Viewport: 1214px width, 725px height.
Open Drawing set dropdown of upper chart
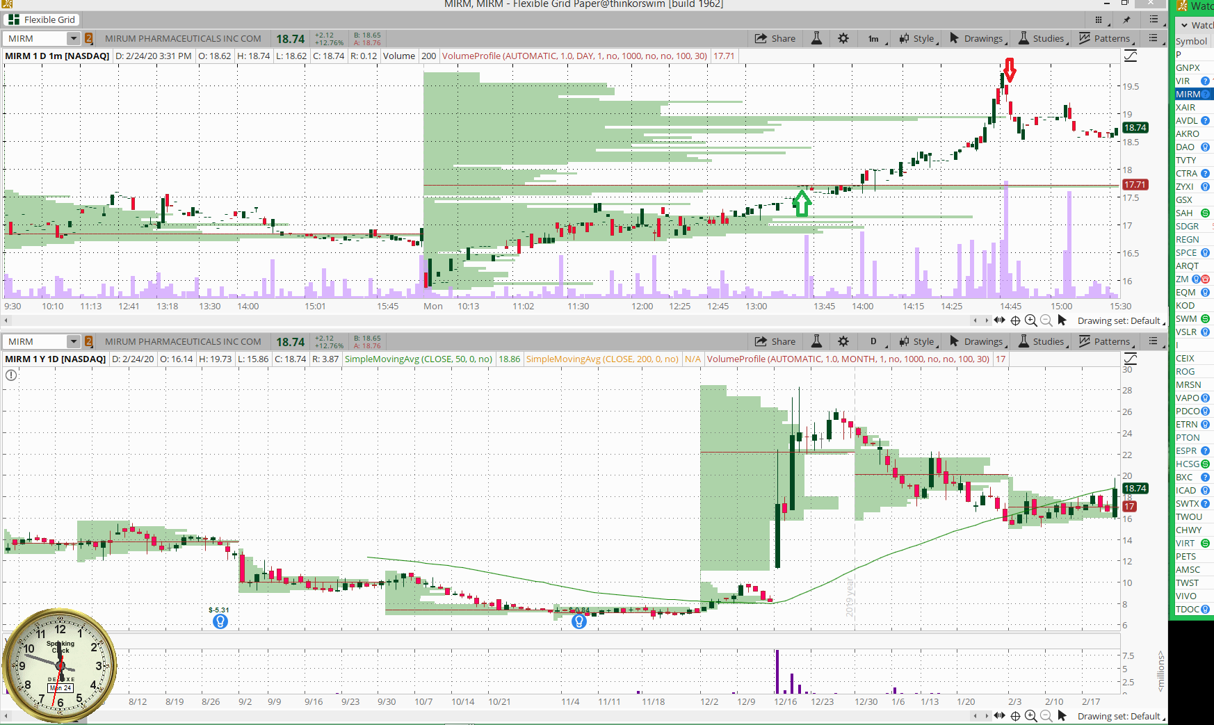1121,321
